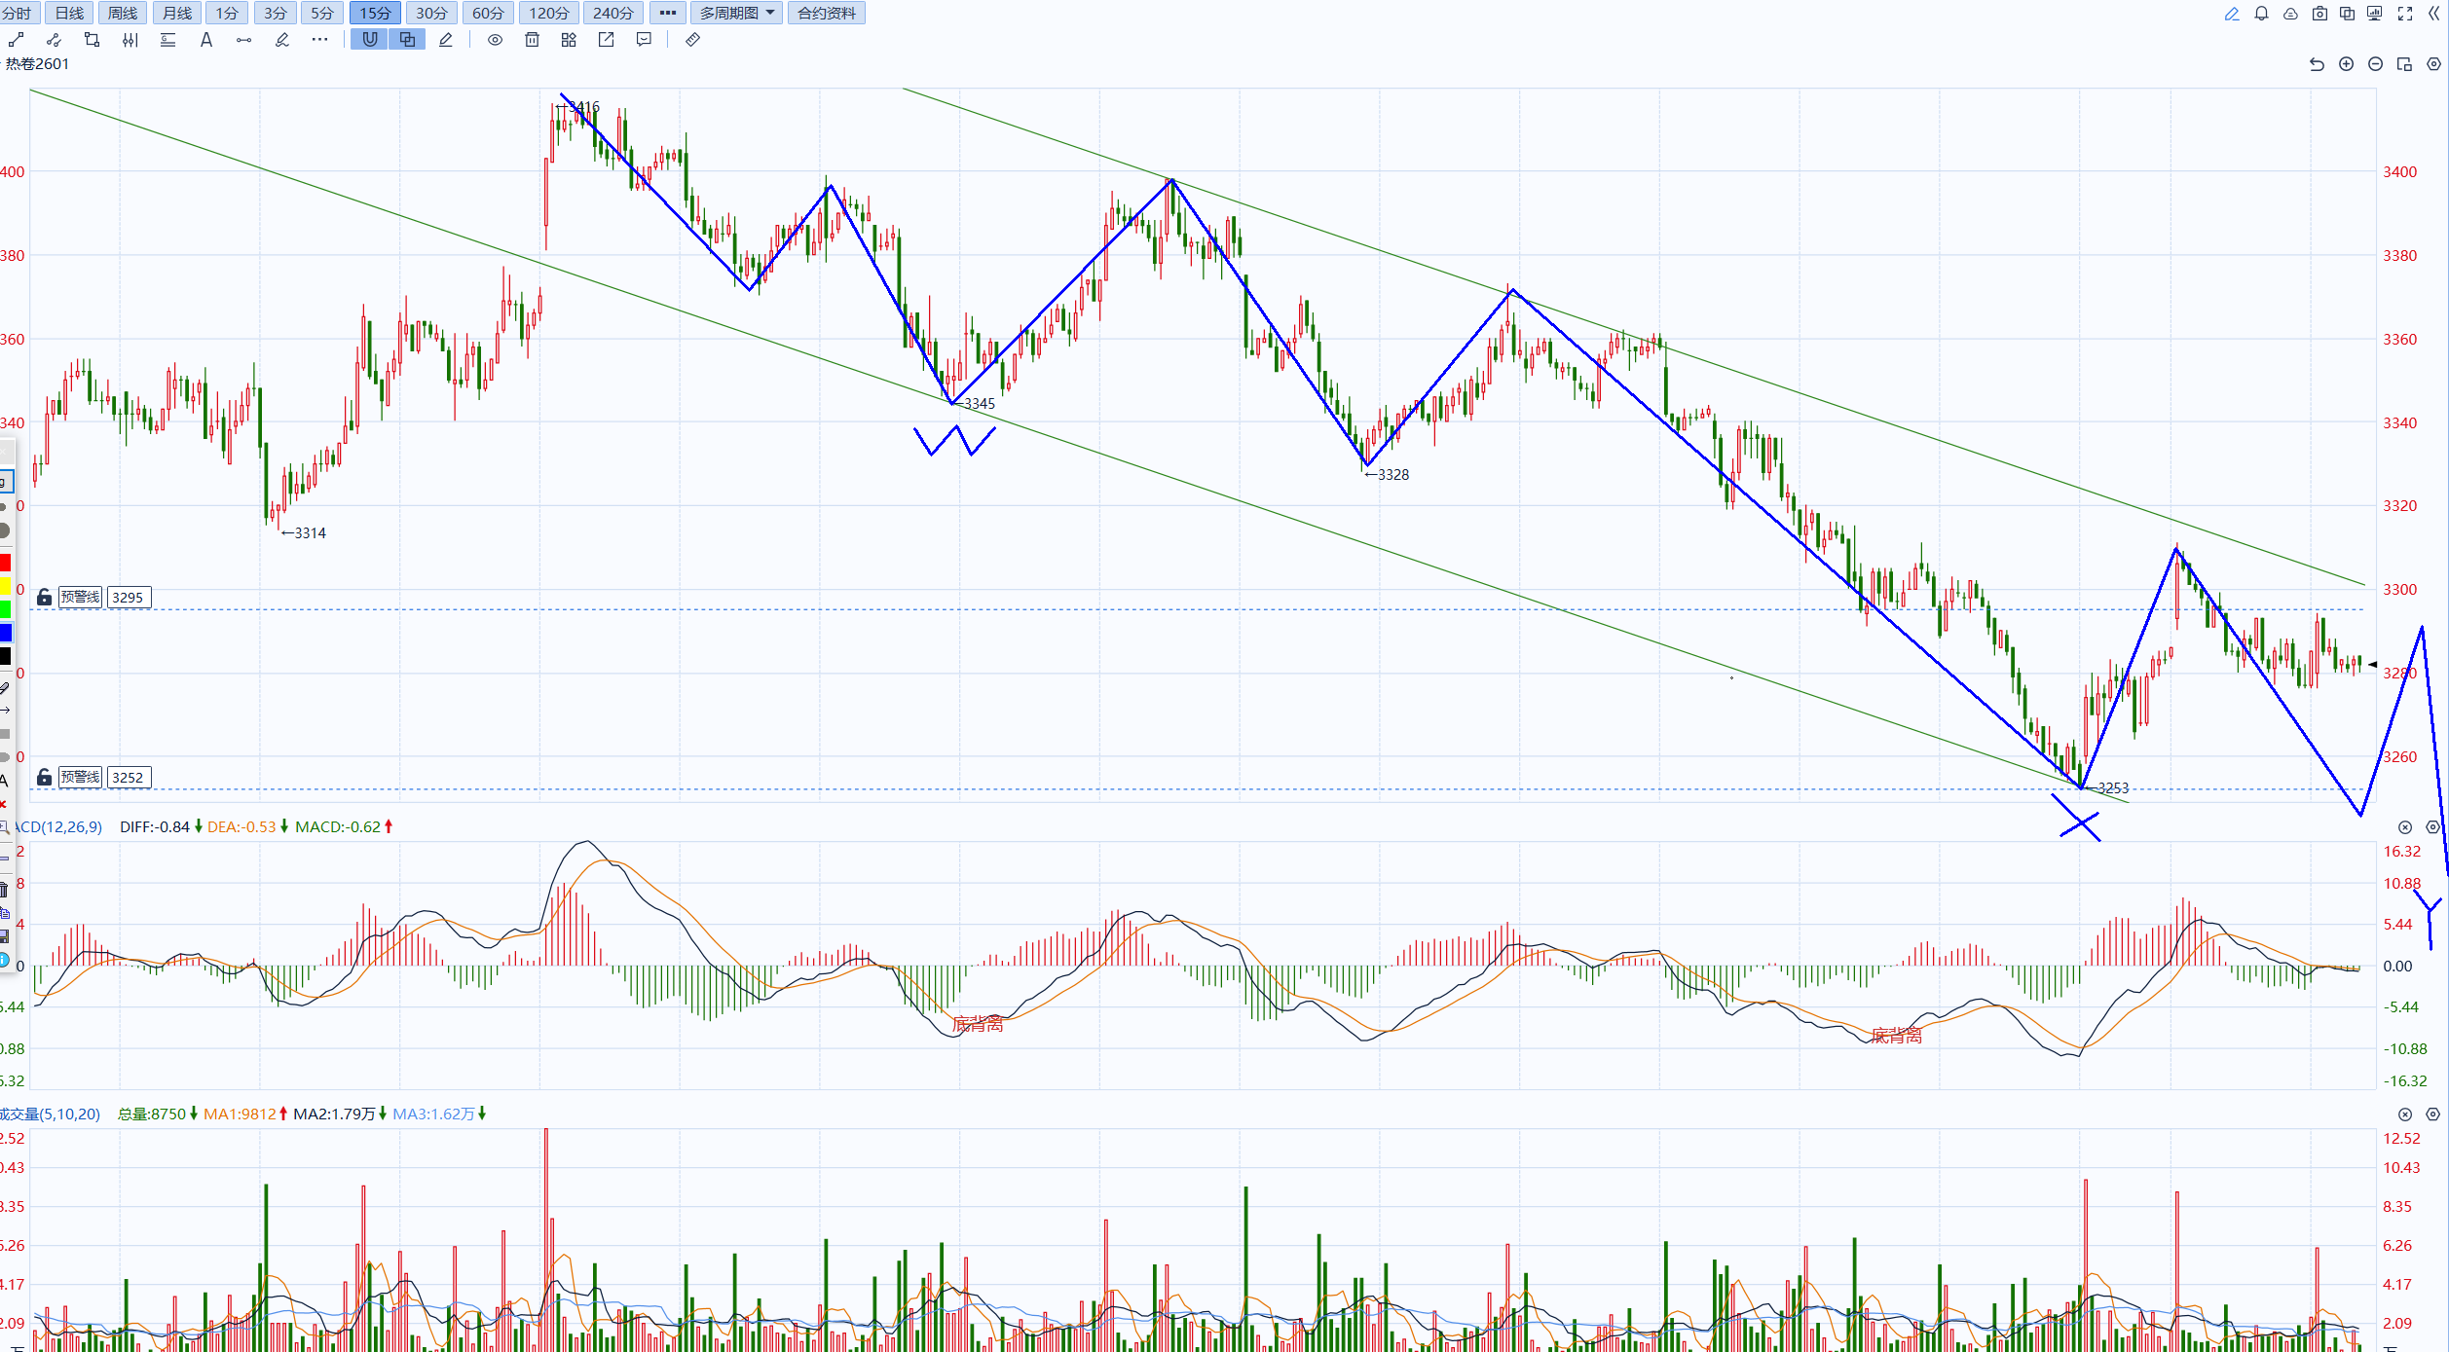Expand the 多周期图 dropdown
2449x1352 pixels.
coord(737,14)
